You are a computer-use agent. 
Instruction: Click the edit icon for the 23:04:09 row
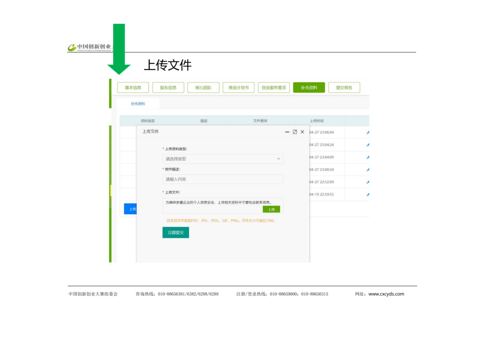(368, 158)
